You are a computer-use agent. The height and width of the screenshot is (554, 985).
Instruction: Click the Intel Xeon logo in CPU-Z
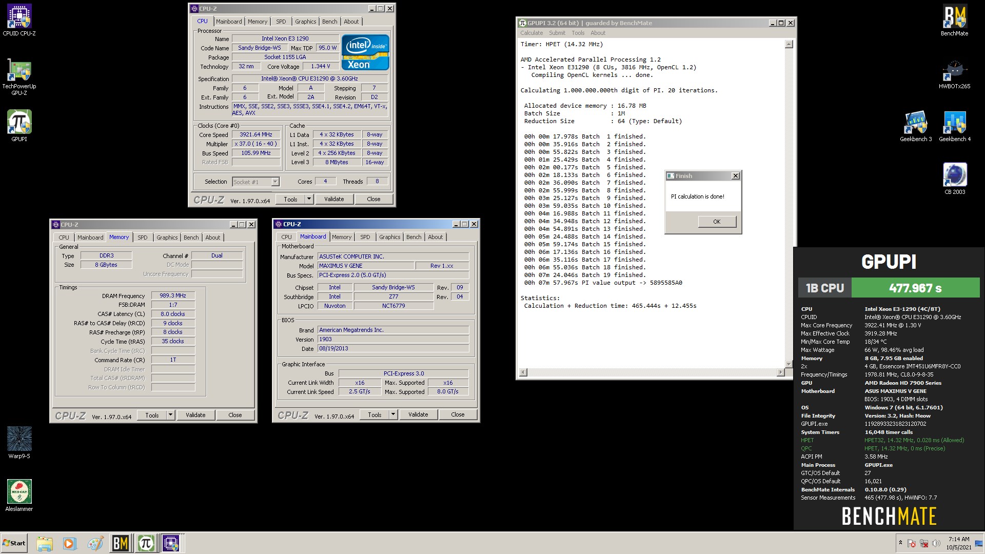(365, 52)
